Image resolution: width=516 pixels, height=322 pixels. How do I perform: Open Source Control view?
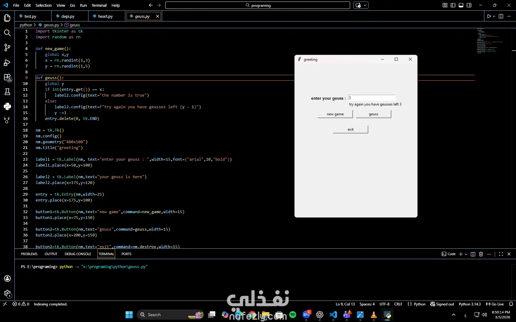tap(7, 48)
